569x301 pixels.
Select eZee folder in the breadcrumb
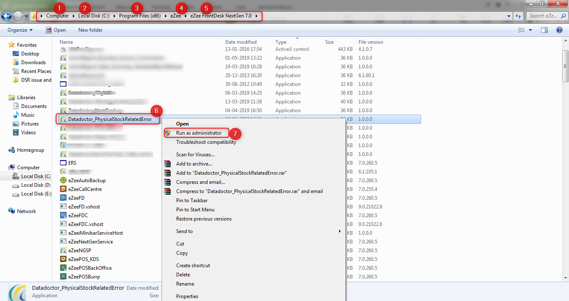click(175, 16)
